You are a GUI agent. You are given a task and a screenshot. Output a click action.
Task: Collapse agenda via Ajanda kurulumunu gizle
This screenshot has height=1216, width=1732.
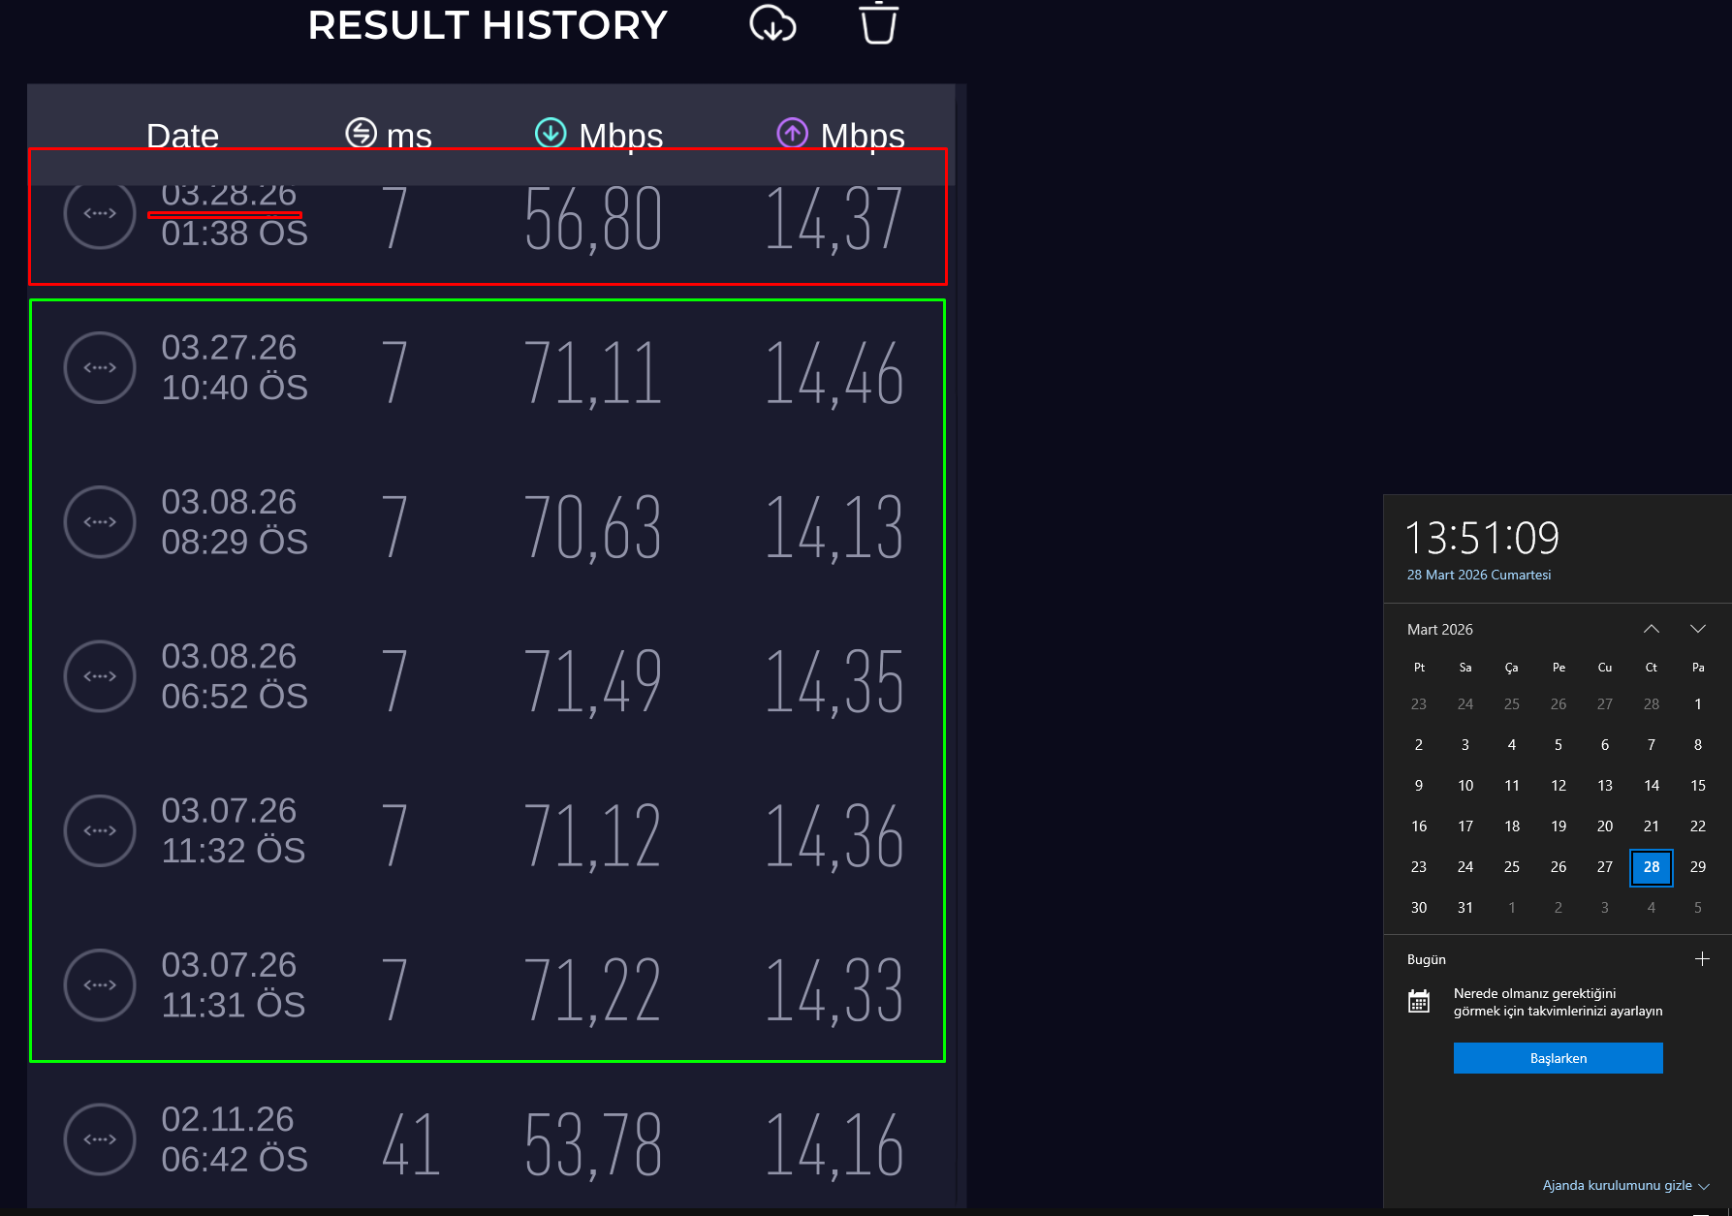[1625, 1185]
